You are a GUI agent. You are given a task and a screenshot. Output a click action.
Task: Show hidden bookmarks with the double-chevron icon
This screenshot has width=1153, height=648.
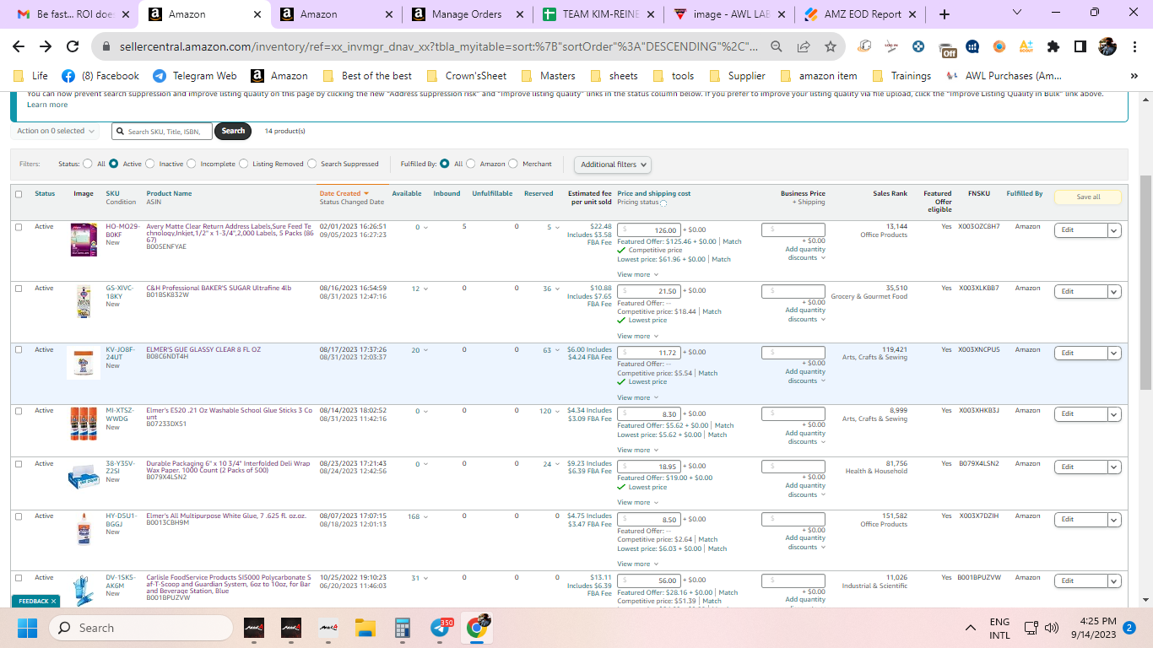(1136, 76)
